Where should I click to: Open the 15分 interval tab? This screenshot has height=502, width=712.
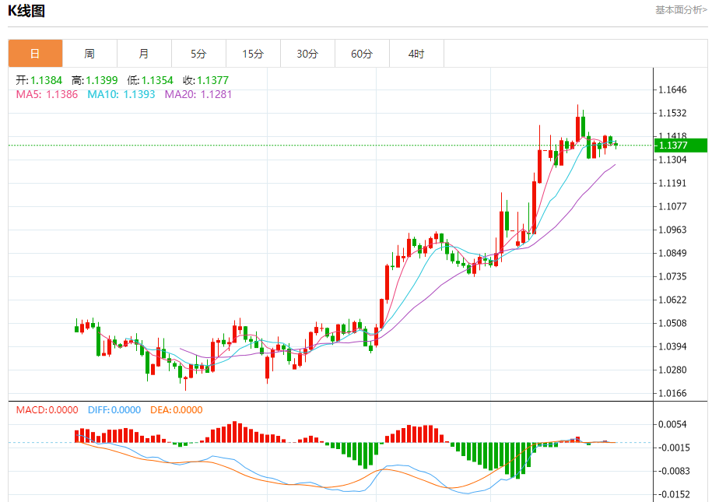(254, 54)
